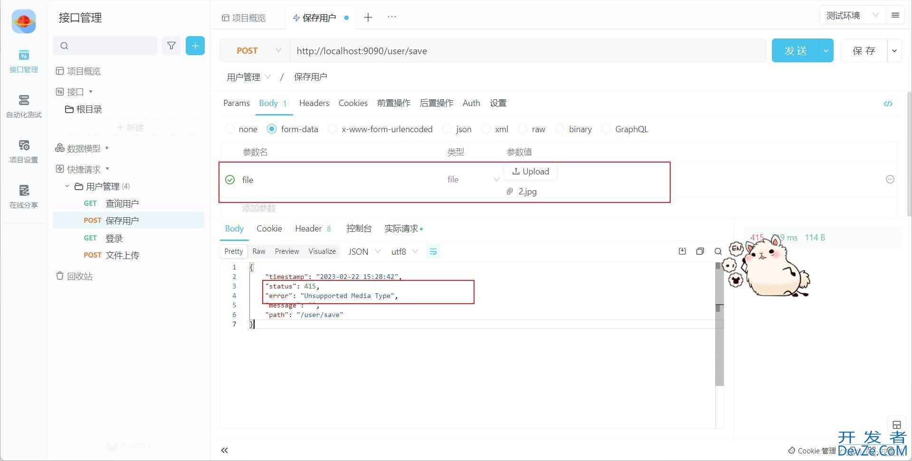
Task: Toggle the layout icon at bottom right
Action: 897,425
